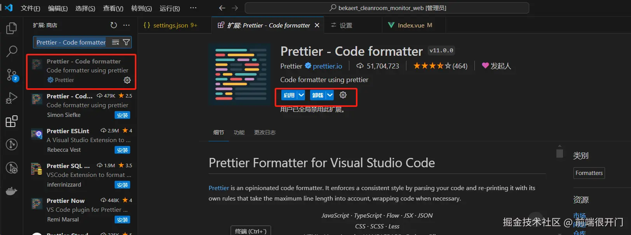Select installed Prettier - Code formatter list item

pyautogui.click(x=81, y=72)
